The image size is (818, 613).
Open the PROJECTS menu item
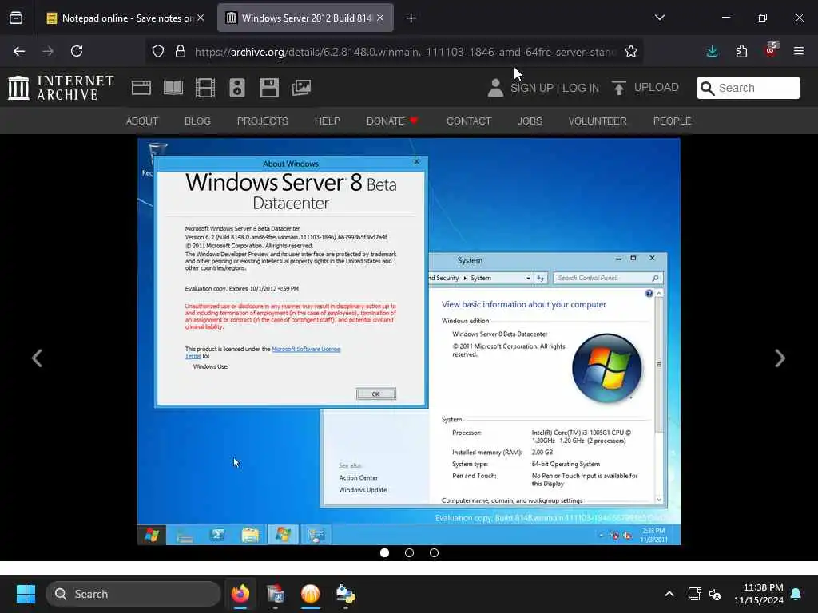click(x=262, y=121)
